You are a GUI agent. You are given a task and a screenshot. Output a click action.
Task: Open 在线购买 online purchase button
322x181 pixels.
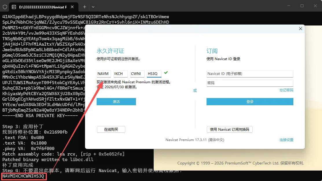coord(111,129)
